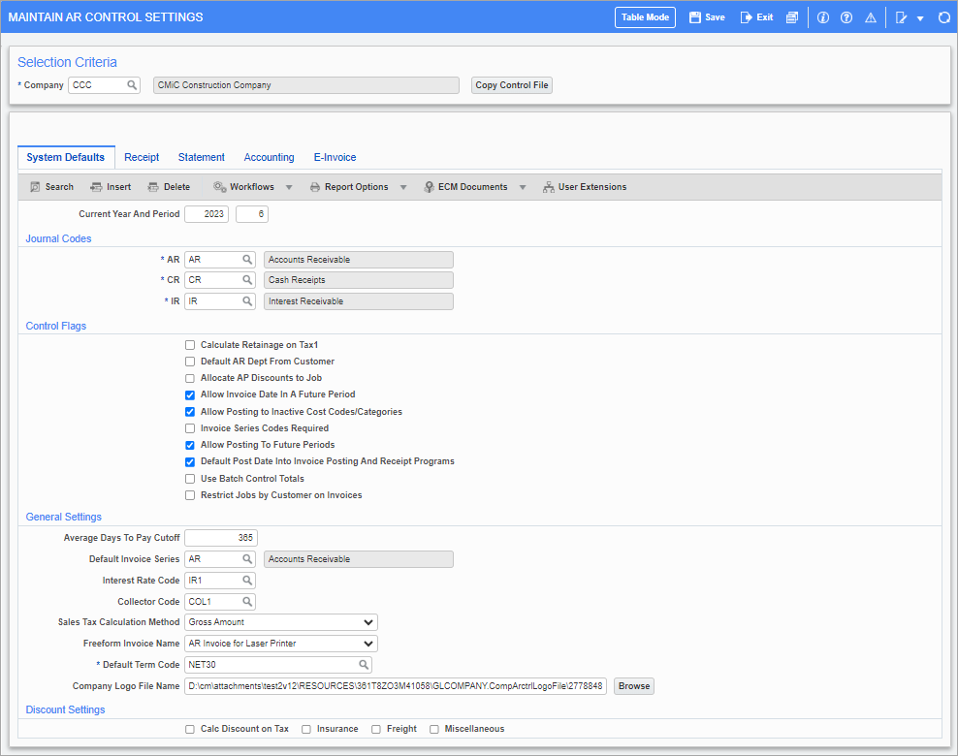Click Save in the title bar
Image resolution: width=958 pixels, height=756 pixels.
(707, 16)
